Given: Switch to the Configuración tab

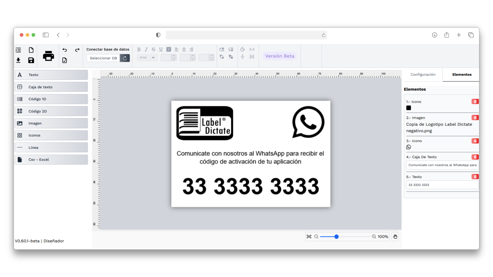Looking at the screenshot, I should pos(423,74).
